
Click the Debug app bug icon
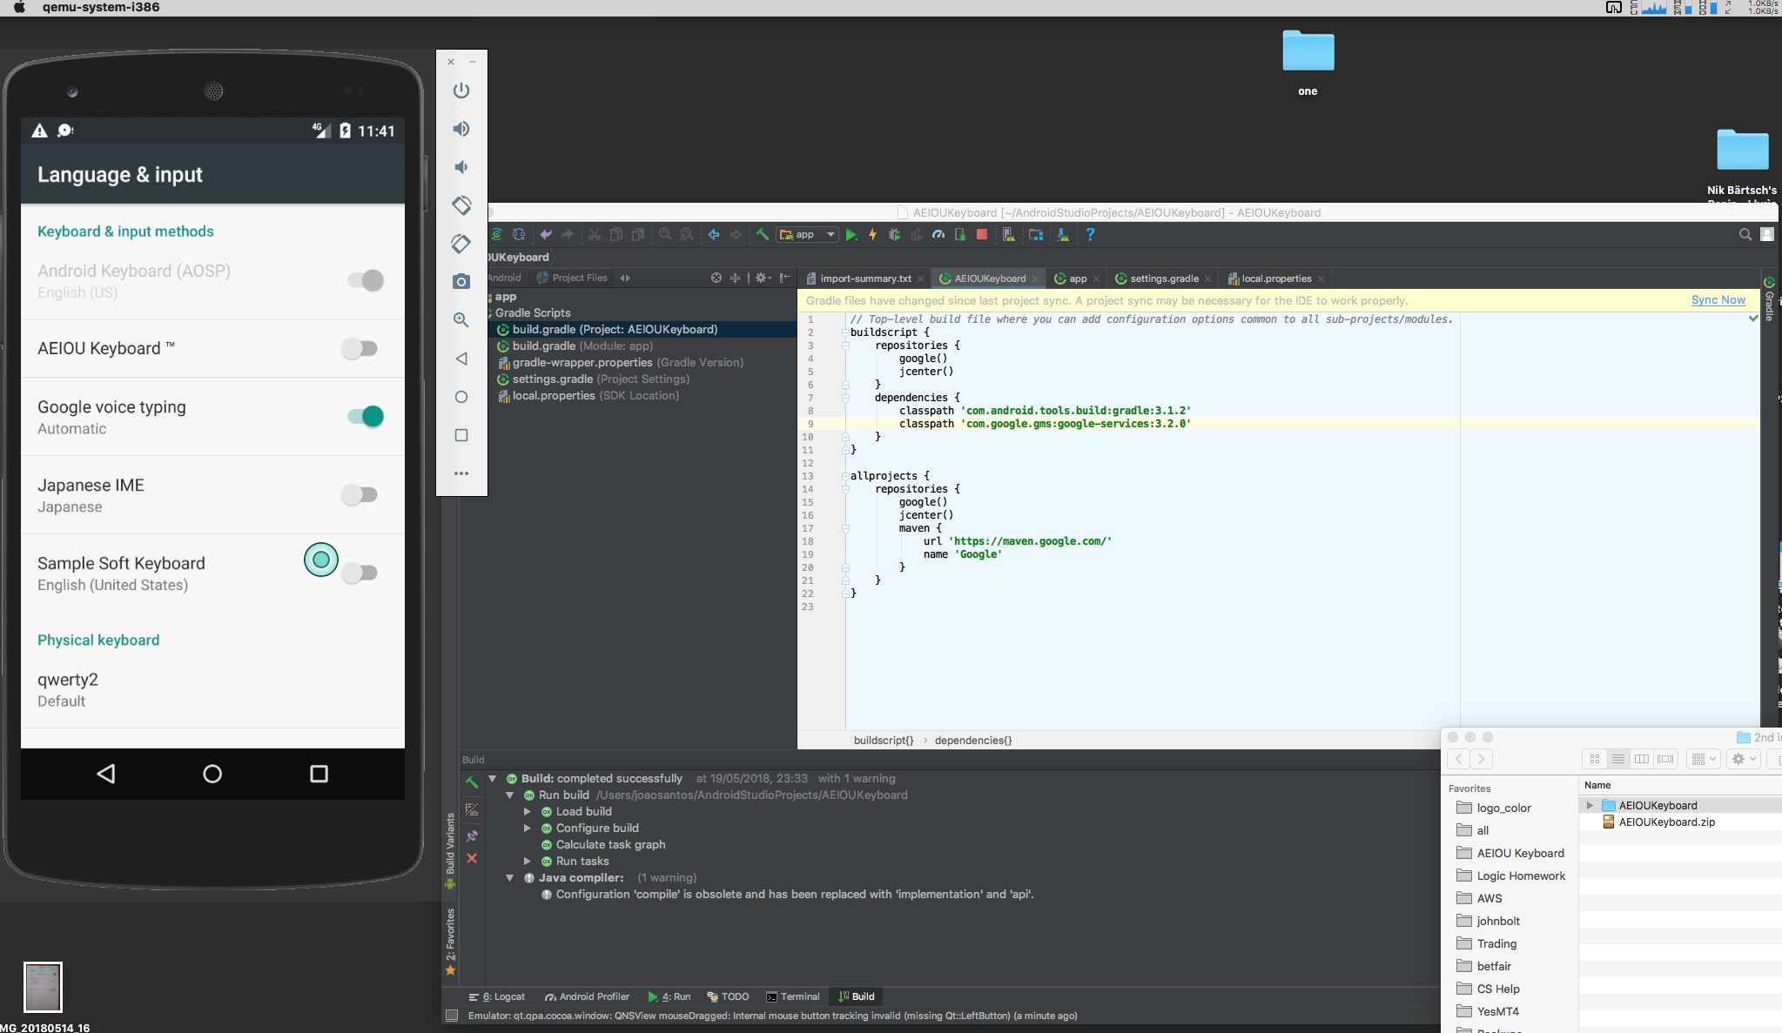[x=894, y=235]
